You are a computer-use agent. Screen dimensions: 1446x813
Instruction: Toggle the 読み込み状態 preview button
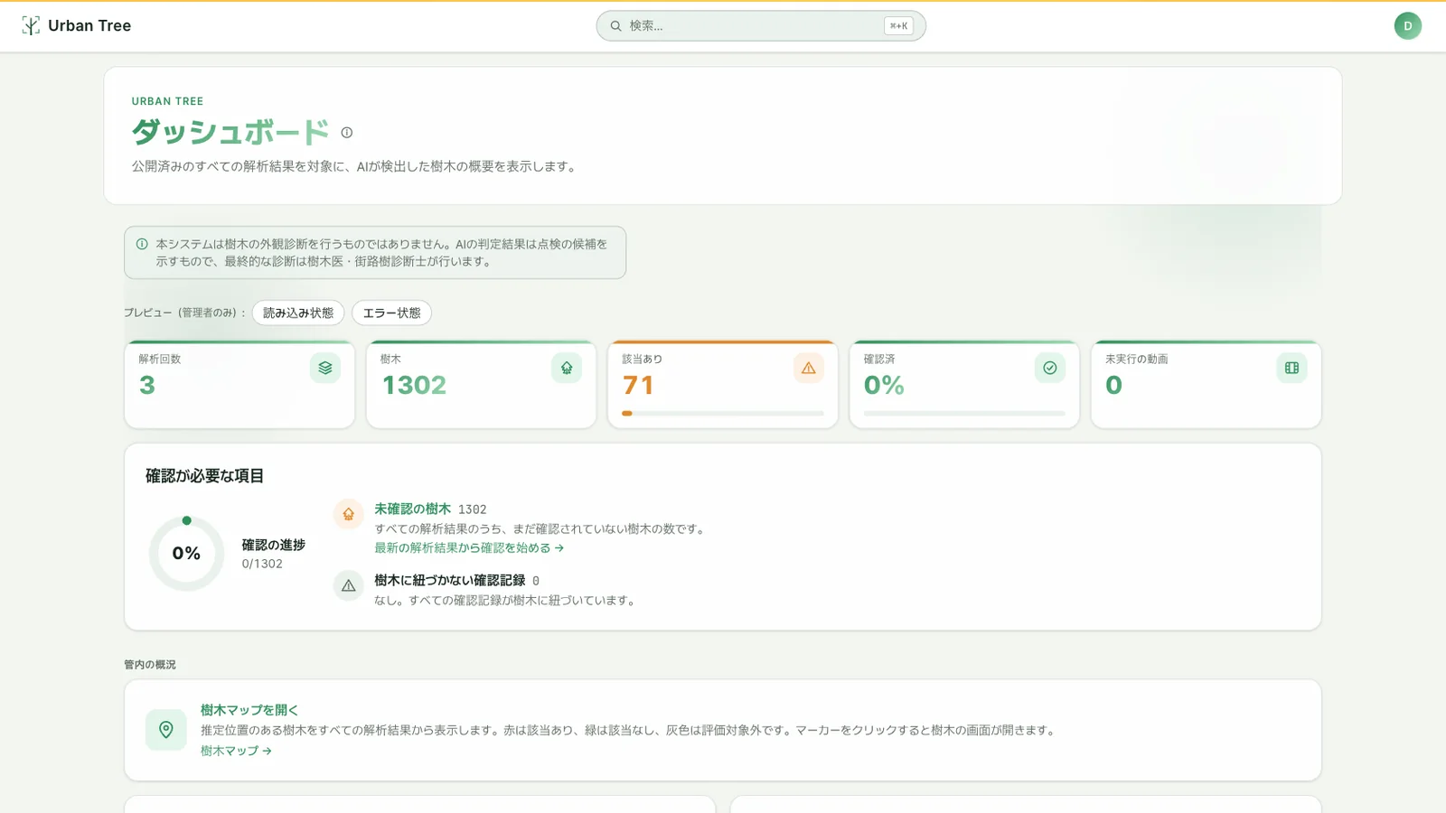pos(298,313)
